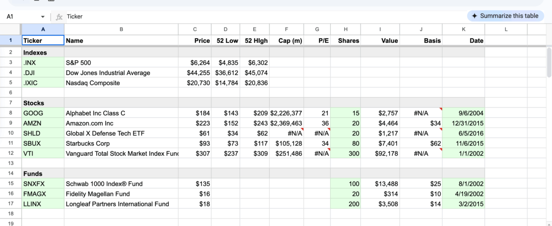Click the Ticker header cell

click(43, 40)
